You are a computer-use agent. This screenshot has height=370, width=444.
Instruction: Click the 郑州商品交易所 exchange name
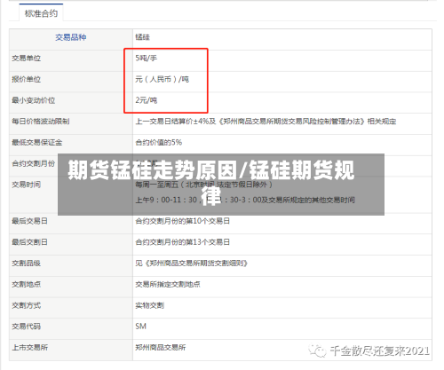coord(161,347)
